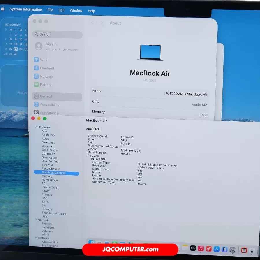Click the computer name JQT229251's MacBook Air
The height and width of the screenshot is (260, 260).
point(186,94)
